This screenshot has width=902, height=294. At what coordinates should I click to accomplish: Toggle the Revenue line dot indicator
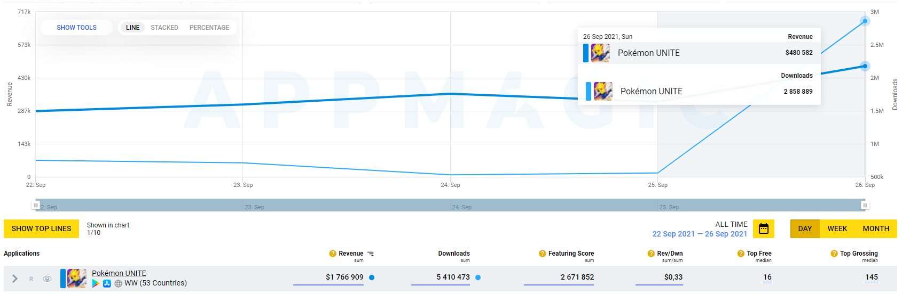point(372,277)
